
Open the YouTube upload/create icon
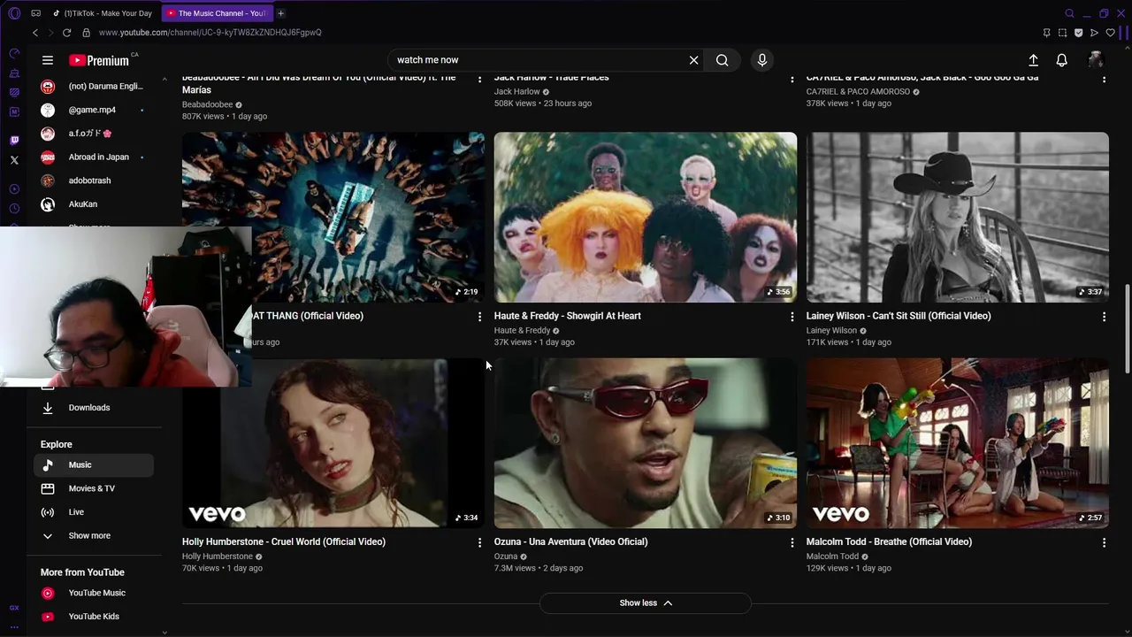coord(1033,60)
